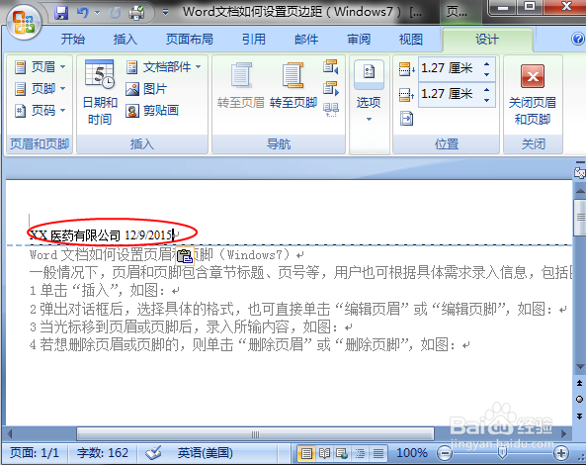Click 转至页脚 go to footer
The height and width of the screenshot is (465, 586).
tap(293, 86)
